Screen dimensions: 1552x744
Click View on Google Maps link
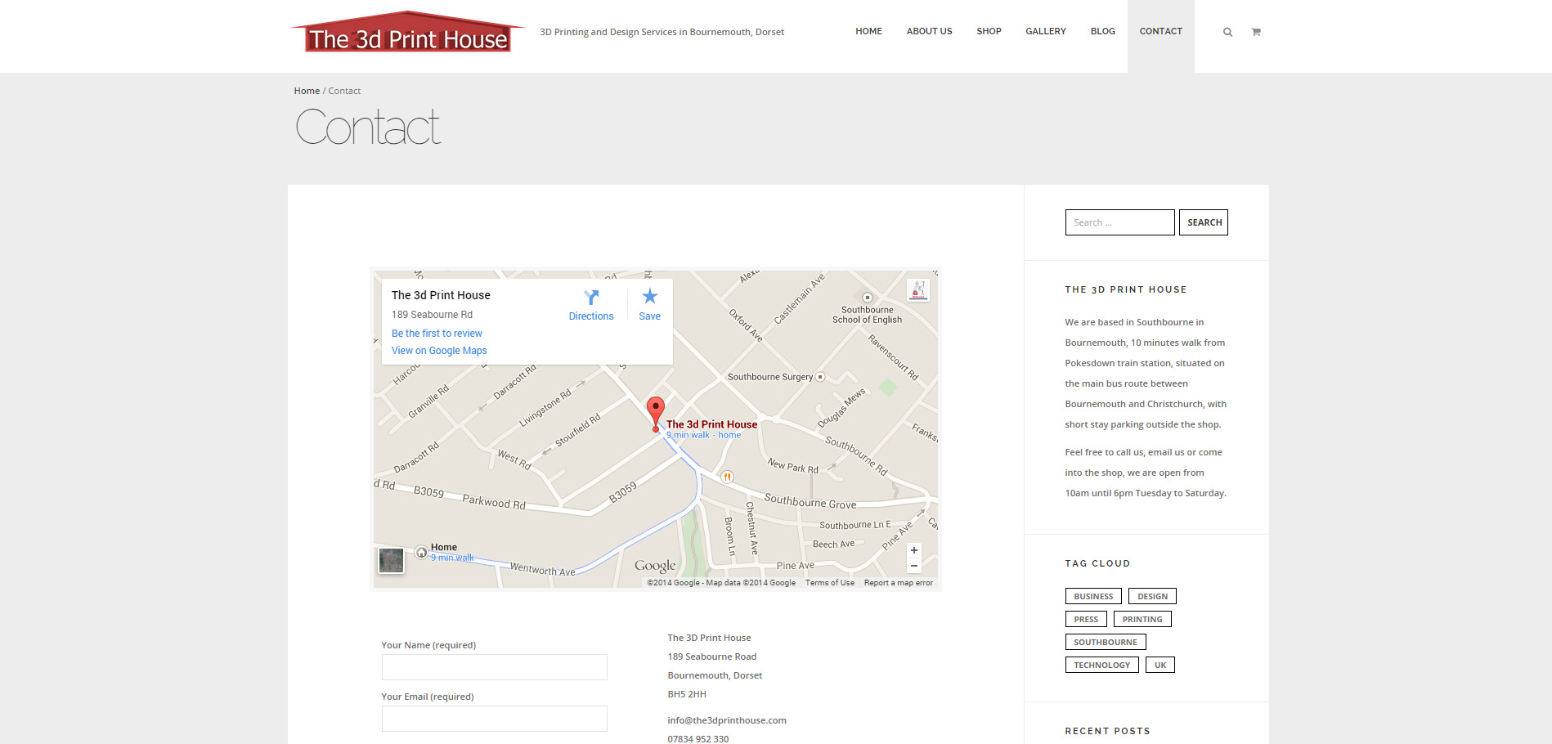pyautogui.click(x=439, y=351)
